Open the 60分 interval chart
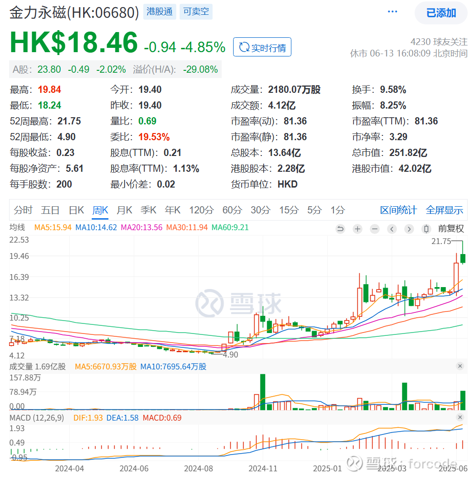 (x=232, y=210)
